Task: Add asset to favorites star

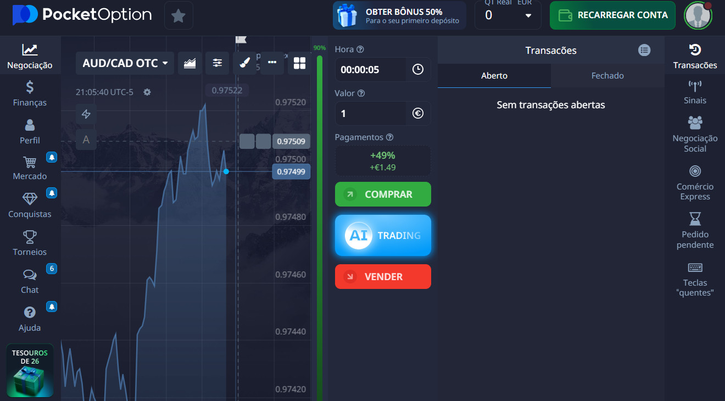Action: point(179,15)
